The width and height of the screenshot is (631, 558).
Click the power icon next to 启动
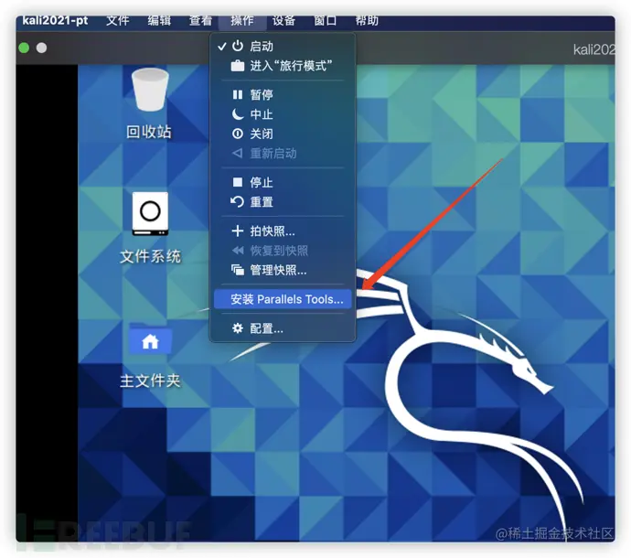(x=238, y=46)
